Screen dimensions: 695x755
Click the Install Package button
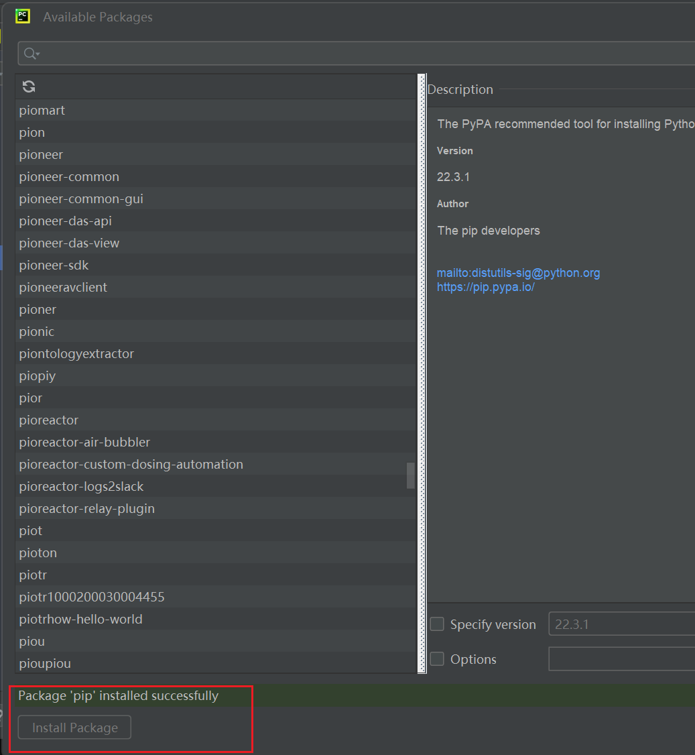pyautogui.click(x=73, y=727)
